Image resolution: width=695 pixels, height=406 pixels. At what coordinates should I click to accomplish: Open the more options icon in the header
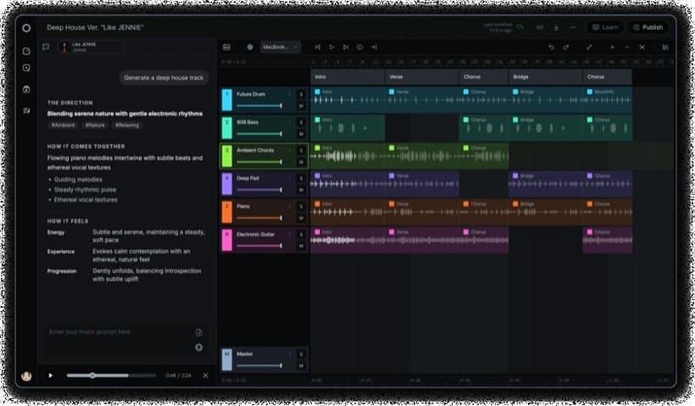[x=573, y=27]
